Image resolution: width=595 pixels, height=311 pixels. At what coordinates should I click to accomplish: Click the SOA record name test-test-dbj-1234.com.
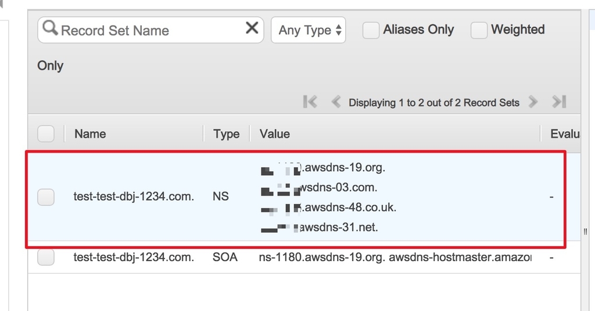[134, 257]
